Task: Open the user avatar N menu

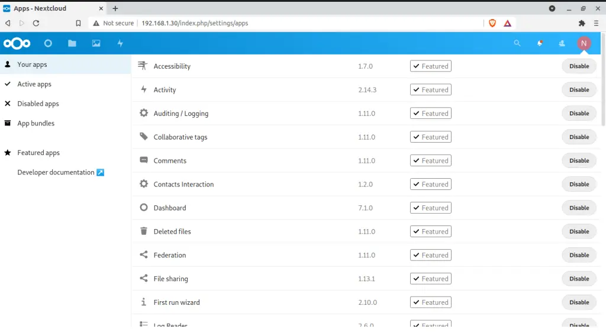Action: pos(584,43)
